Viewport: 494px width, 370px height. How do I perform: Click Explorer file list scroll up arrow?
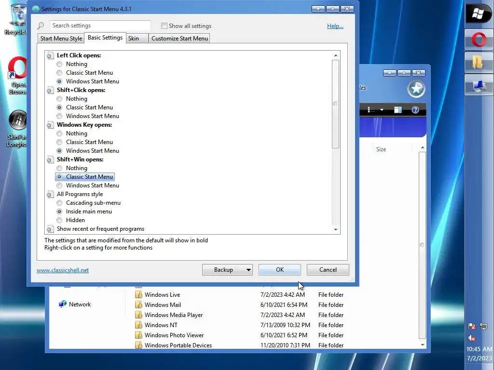(423, 147)
